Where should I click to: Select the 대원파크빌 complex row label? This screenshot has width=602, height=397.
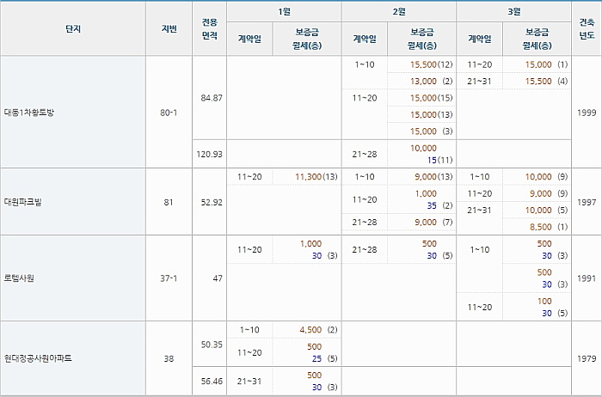24,202
